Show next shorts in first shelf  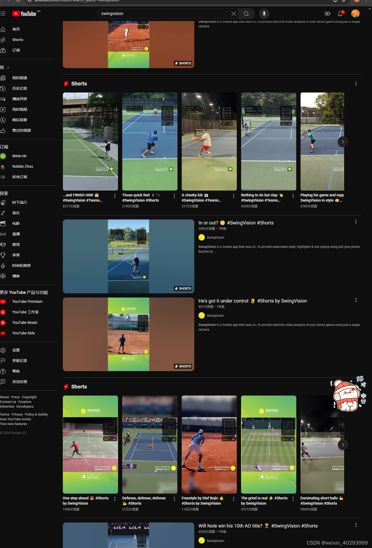pos(343,142)
